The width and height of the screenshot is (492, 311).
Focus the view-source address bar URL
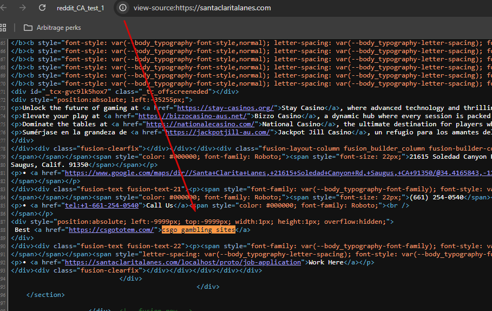[x=202, y=8]
